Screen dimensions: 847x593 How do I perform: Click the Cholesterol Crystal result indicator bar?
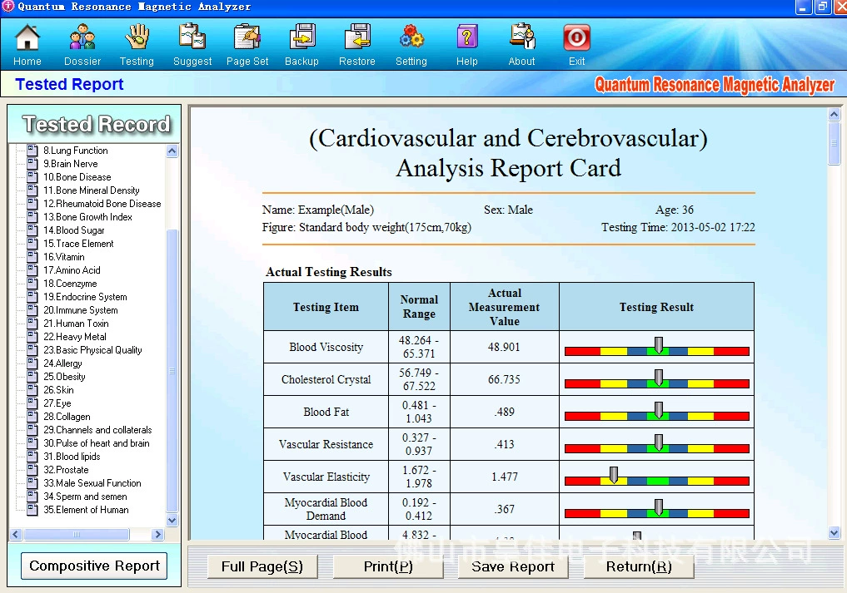coord(657,383)
